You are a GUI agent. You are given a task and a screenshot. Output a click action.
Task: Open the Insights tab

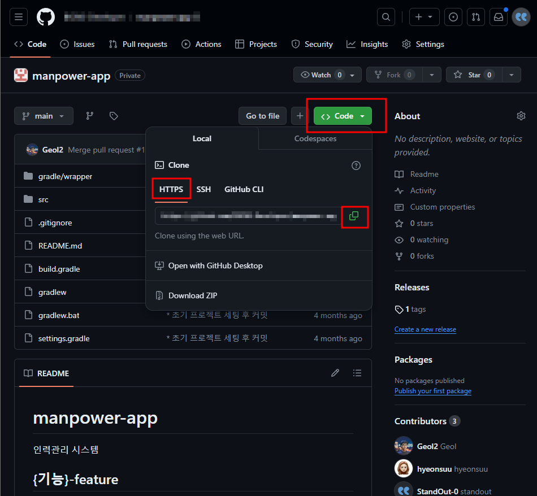pyautogui.click(x=367, y=44)
